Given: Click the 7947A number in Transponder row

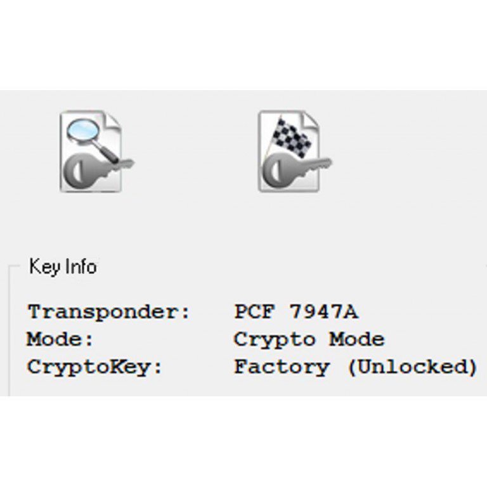Looking at the screenshot, I should 323,312.
